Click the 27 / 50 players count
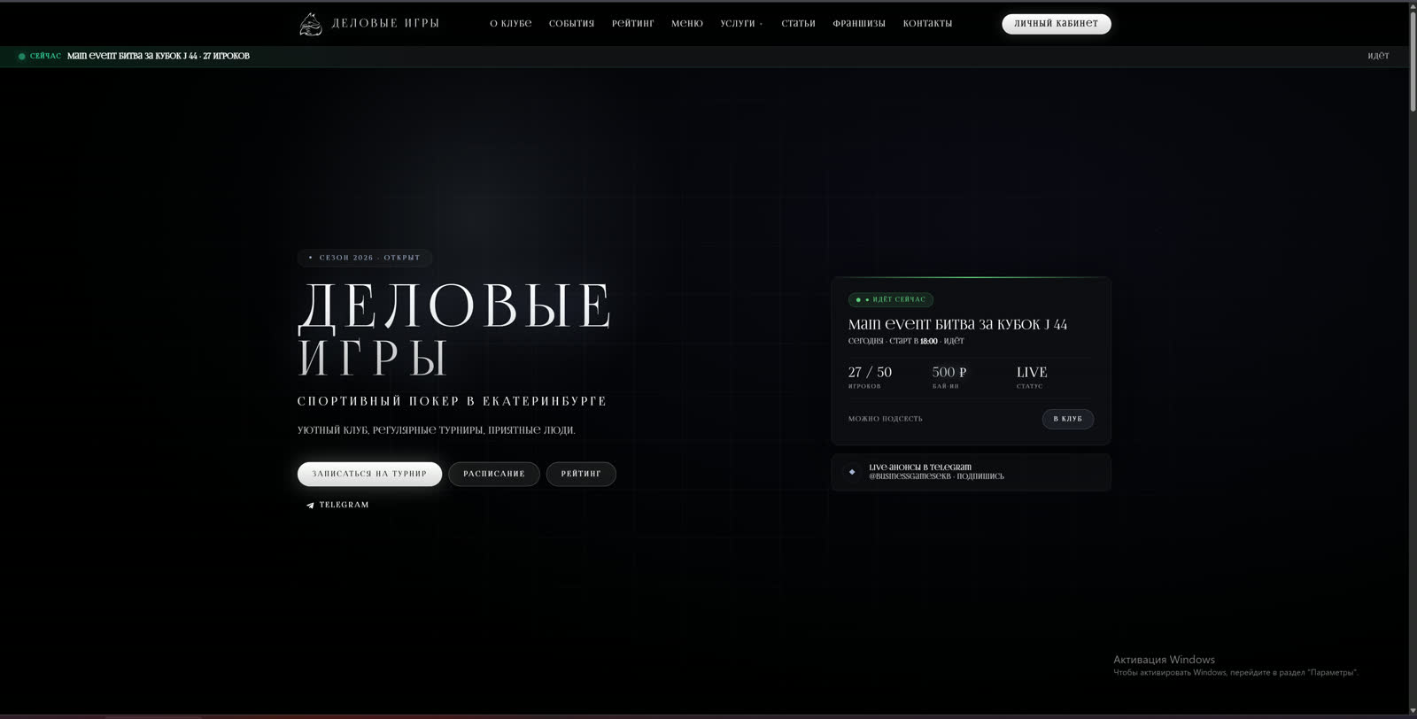This screenshot has height=719, width=1417. point(870,373)
